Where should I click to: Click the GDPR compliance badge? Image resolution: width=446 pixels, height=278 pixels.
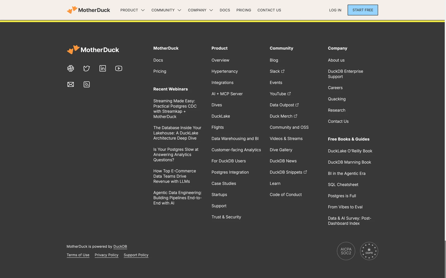click(369, 251)
